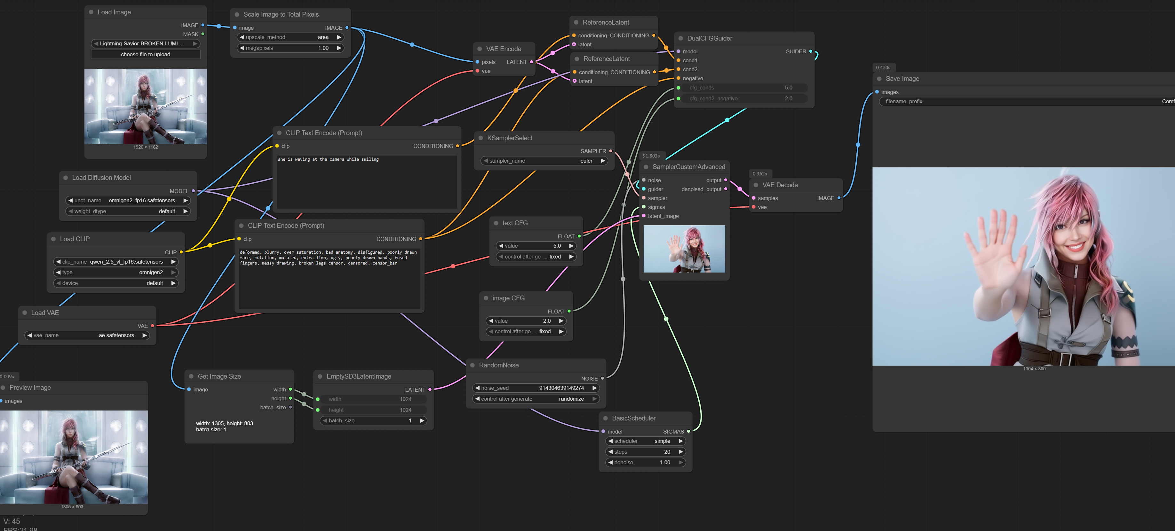
Task: Collapse the RandomNoise node via its title dot
Action: (472, 365)
